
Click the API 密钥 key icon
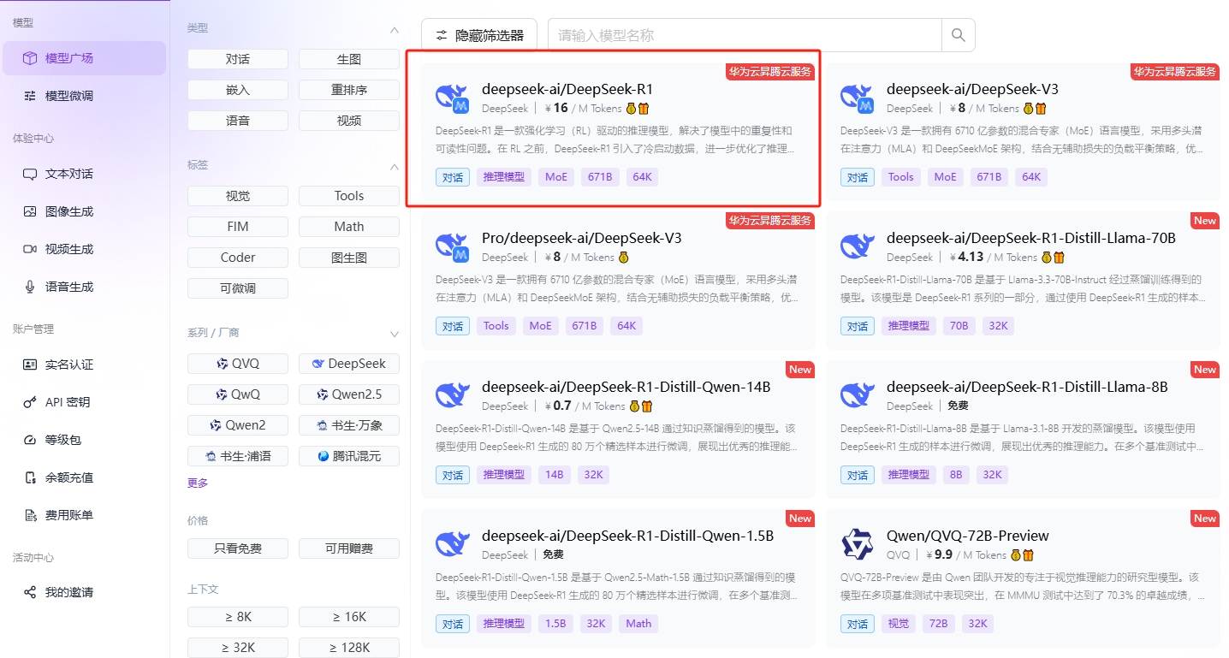click(30, 402)
